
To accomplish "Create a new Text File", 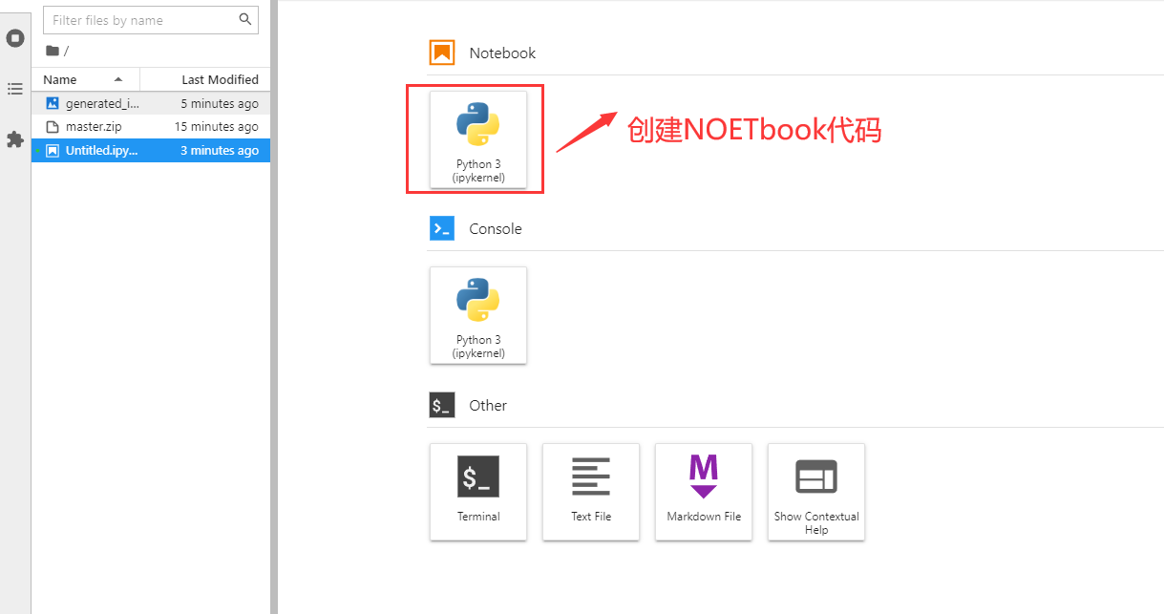I will click(x=591, y=492).
